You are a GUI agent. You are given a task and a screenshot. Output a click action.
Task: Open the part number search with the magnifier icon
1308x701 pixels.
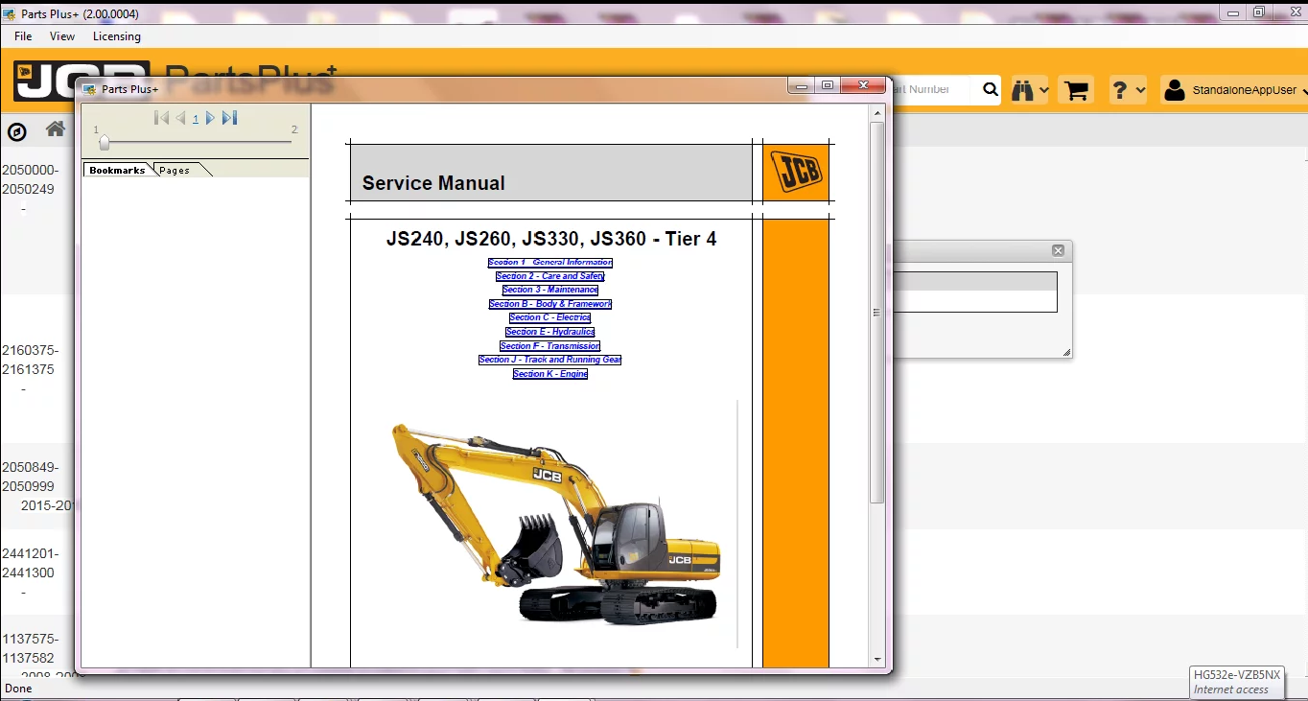click(x=990, y=89)
